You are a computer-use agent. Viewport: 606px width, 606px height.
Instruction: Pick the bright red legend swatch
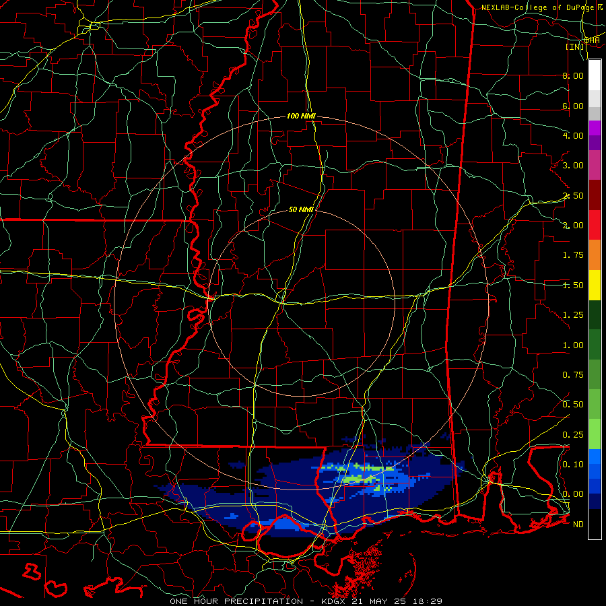pyautogui.click(x=595, y=225)
